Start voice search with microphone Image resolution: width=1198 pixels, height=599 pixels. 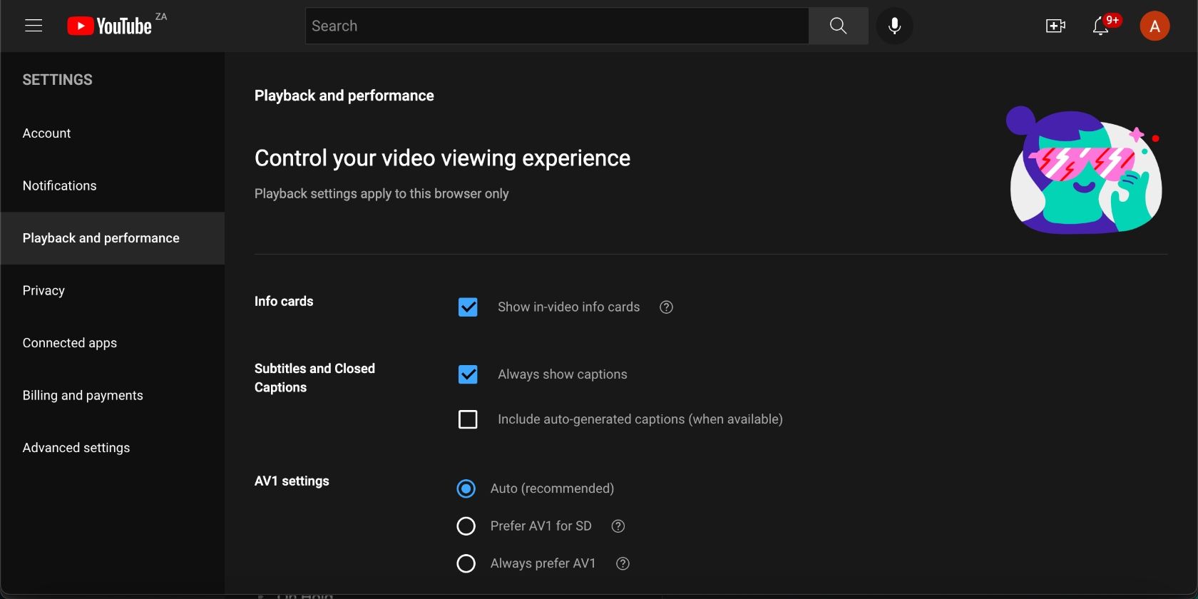(x=894, y=26)
